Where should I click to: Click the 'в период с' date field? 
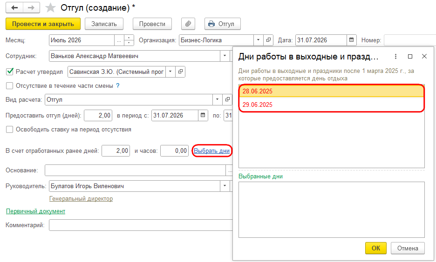pyautogui.click(x=175, y=115)
